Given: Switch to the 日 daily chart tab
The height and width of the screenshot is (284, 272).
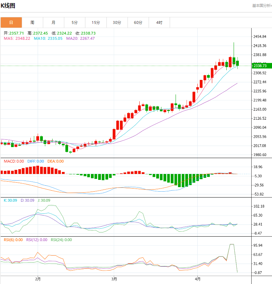Looking at the screenshot, I should [11, 22].
